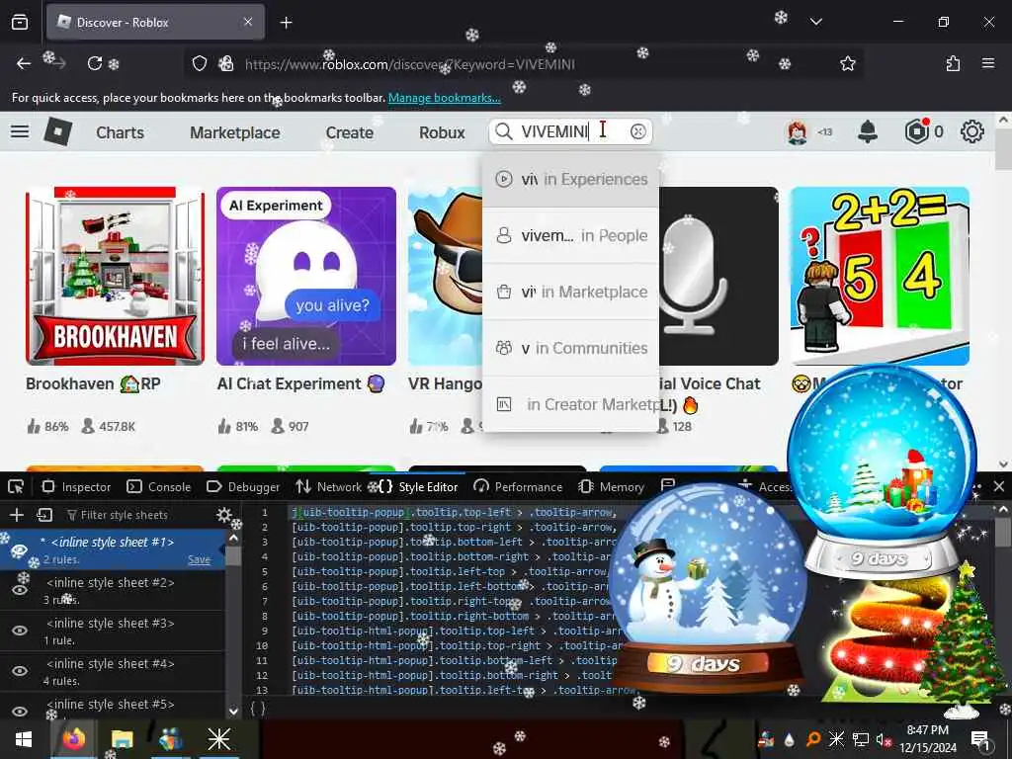
Task: Switch to the Style Editor tab
Action: coord(418,486)
